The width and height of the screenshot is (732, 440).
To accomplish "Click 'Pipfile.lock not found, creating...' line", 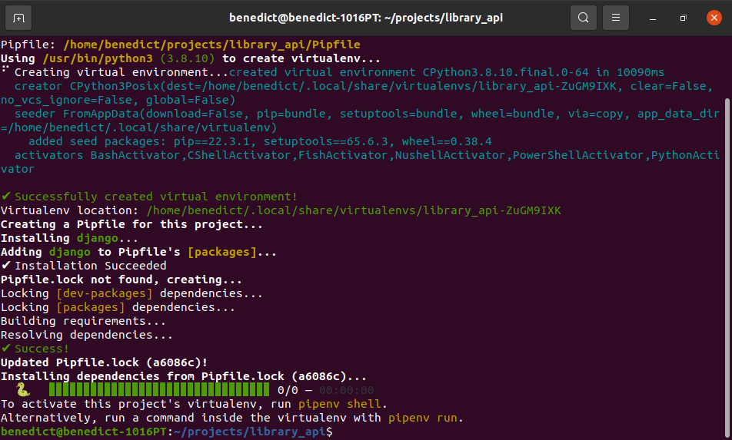I will (x=121, y=280).
